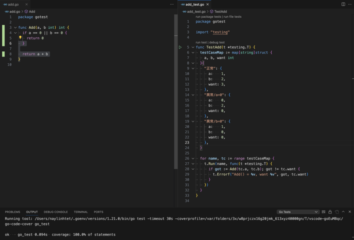Image resolution: width=354 pixels, height=240 pixels.
Task: Close the bottom panel with X icon
Action: click(350, 212)
